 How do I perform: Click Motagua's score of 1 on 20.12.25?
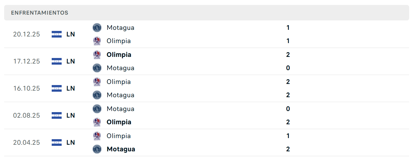pyautogui.click(x=288, y=28)
